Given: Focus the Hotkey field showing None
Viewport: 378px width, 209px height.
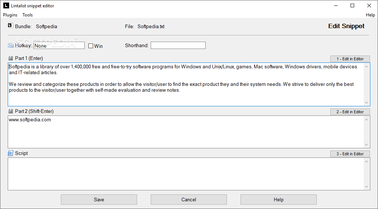Looking at the screenshot, I should coord(59,45).
